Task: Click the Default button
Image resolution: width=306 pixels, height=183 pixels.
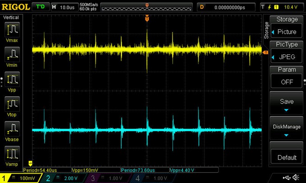Action: (x=287, y=157)
